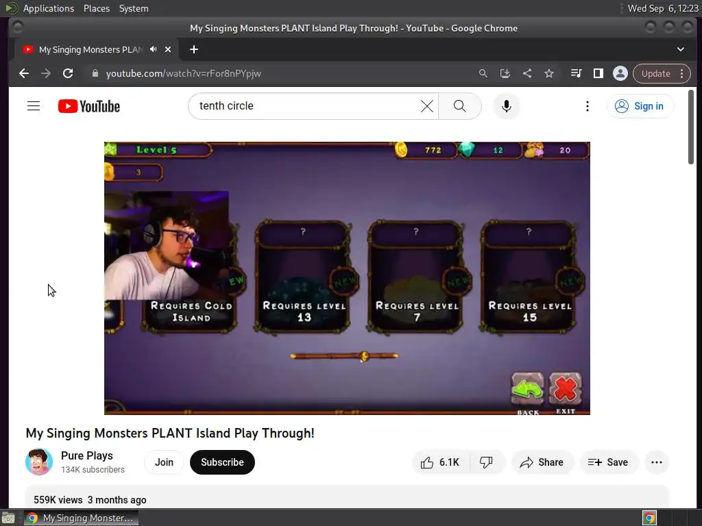Click the show desktop icon in taskbar

tap(8, 518)
